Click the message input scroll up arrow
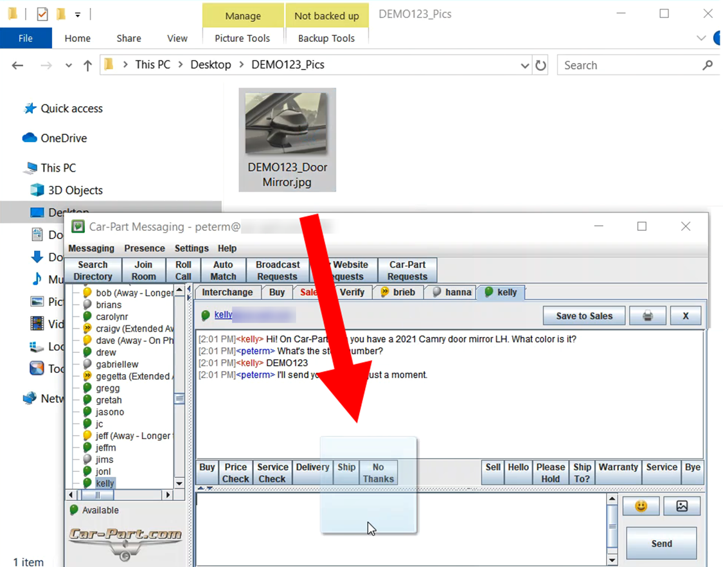 (612, 499)
